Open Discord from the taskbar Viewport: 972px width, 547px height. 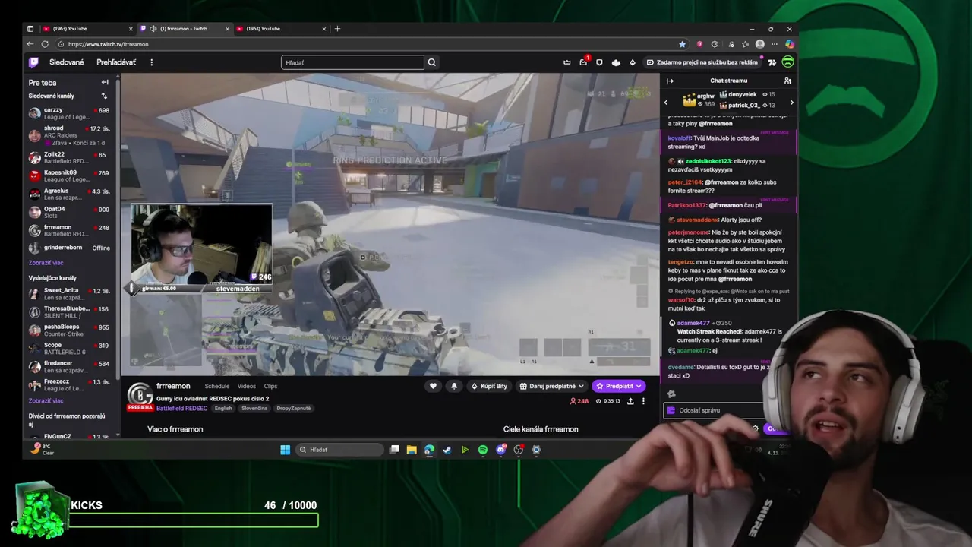(x=500, y=450)
